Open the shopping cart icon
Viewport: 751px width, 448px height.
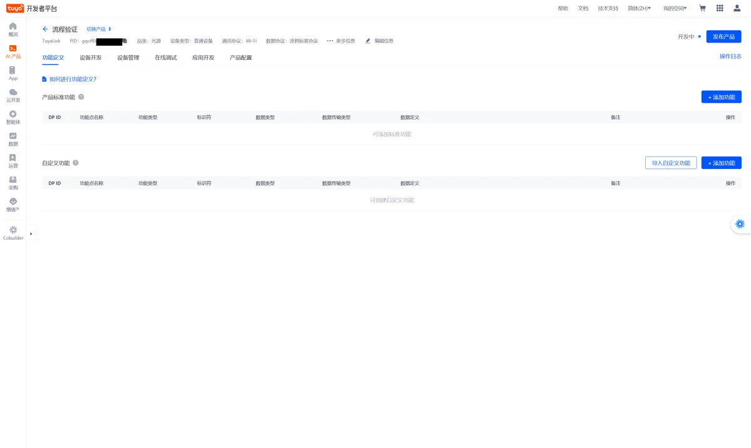click(702, 8)
